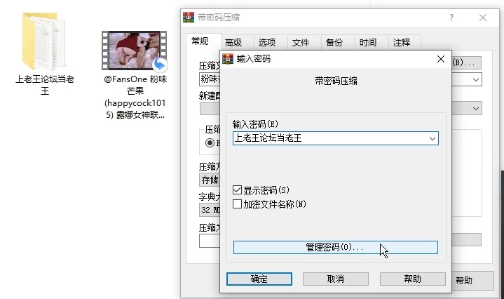Uncheck the 显示密码(S) checkbox
The height and width of the screenshot is (299, 504).
237,190
